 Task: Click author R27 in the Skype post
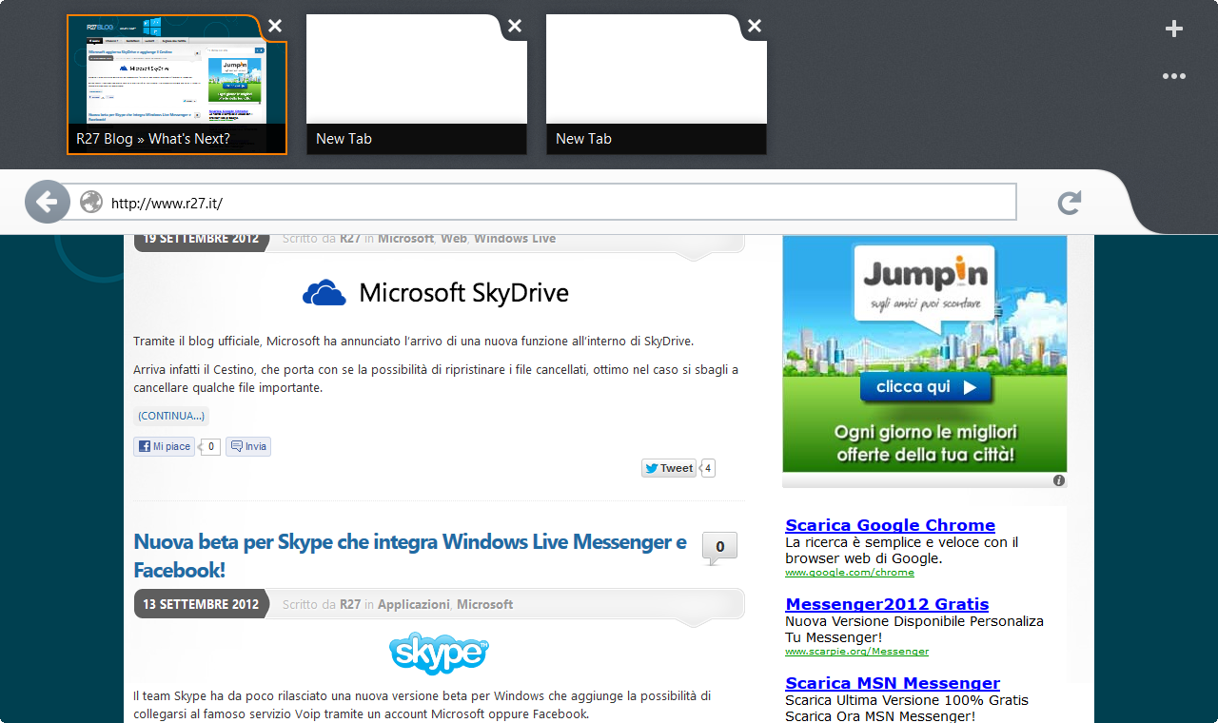[x=350, y=604]
